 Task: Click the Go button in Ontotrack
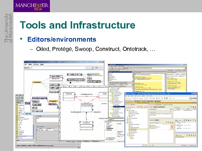coord(96,68)
